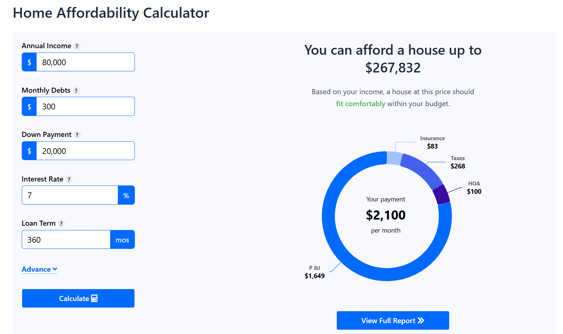The width and height of the screenshot is (563, 334).
Task: Click the Annual Income help icon
Action: [x=76, y=46]
